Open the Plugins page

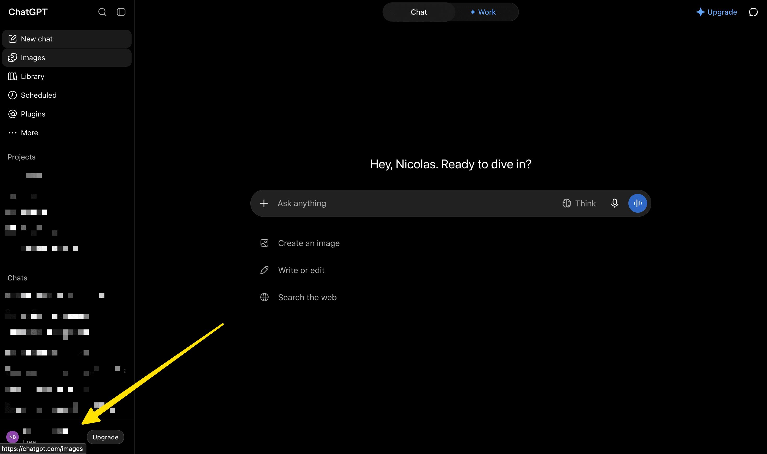click(x=67, y=114)
